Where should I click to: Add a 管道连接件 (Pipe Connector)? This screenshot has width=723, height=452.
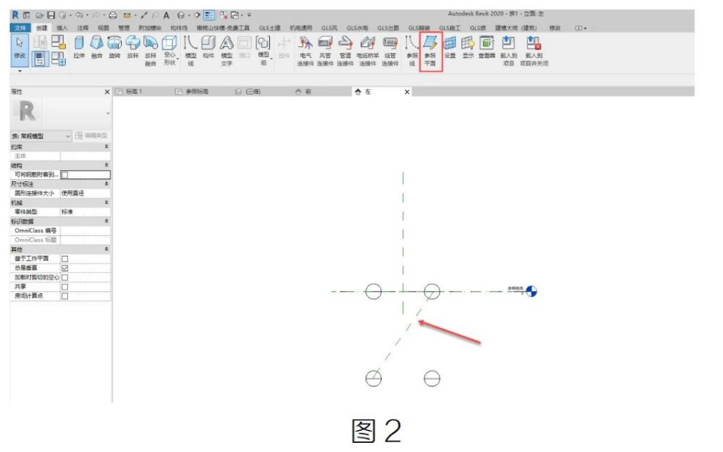[x=345, y=51]
